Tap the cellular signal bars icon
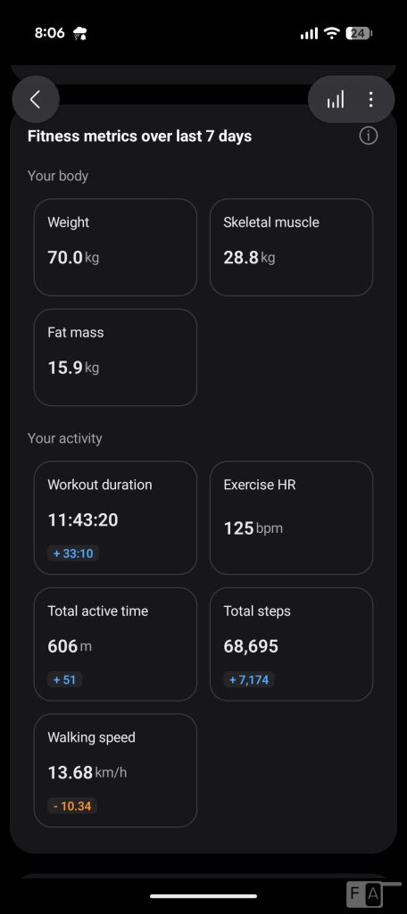 click(309, 34)
